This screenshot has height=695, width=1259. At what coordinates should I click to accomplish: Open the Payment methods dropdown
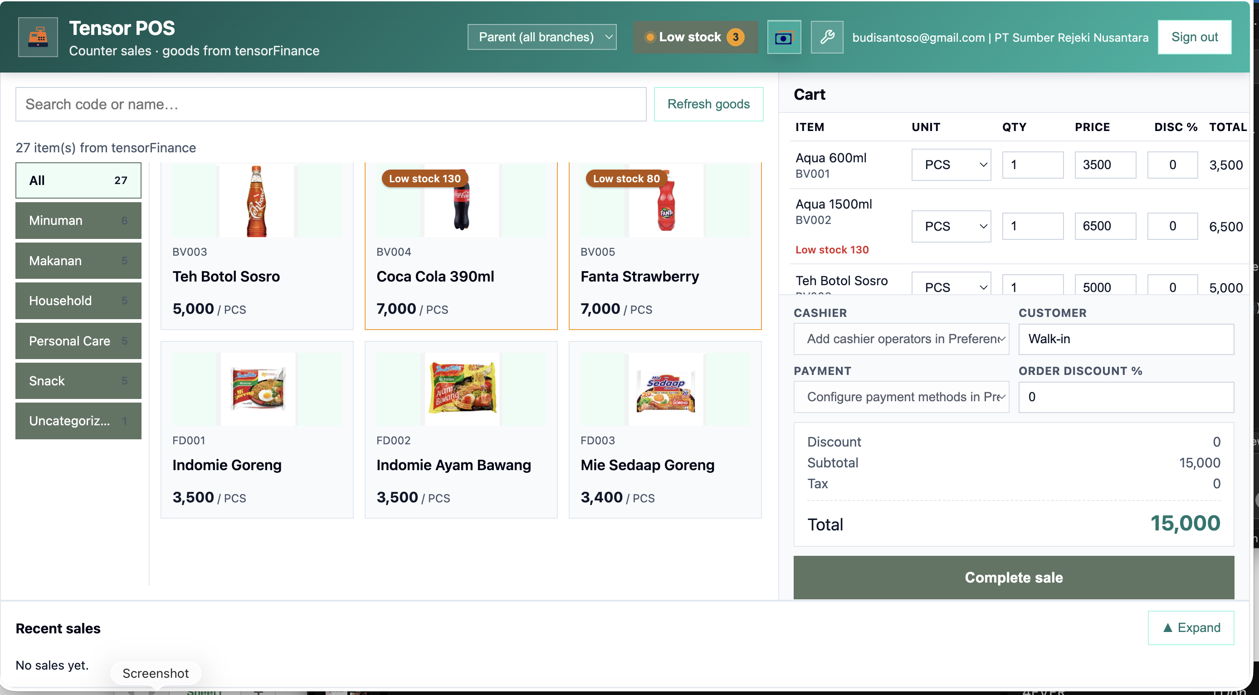pyautogui.click(x=901, y=397)
